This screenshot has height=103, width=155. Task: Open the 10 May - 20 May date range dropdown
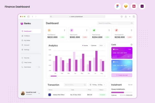point(97,85)
